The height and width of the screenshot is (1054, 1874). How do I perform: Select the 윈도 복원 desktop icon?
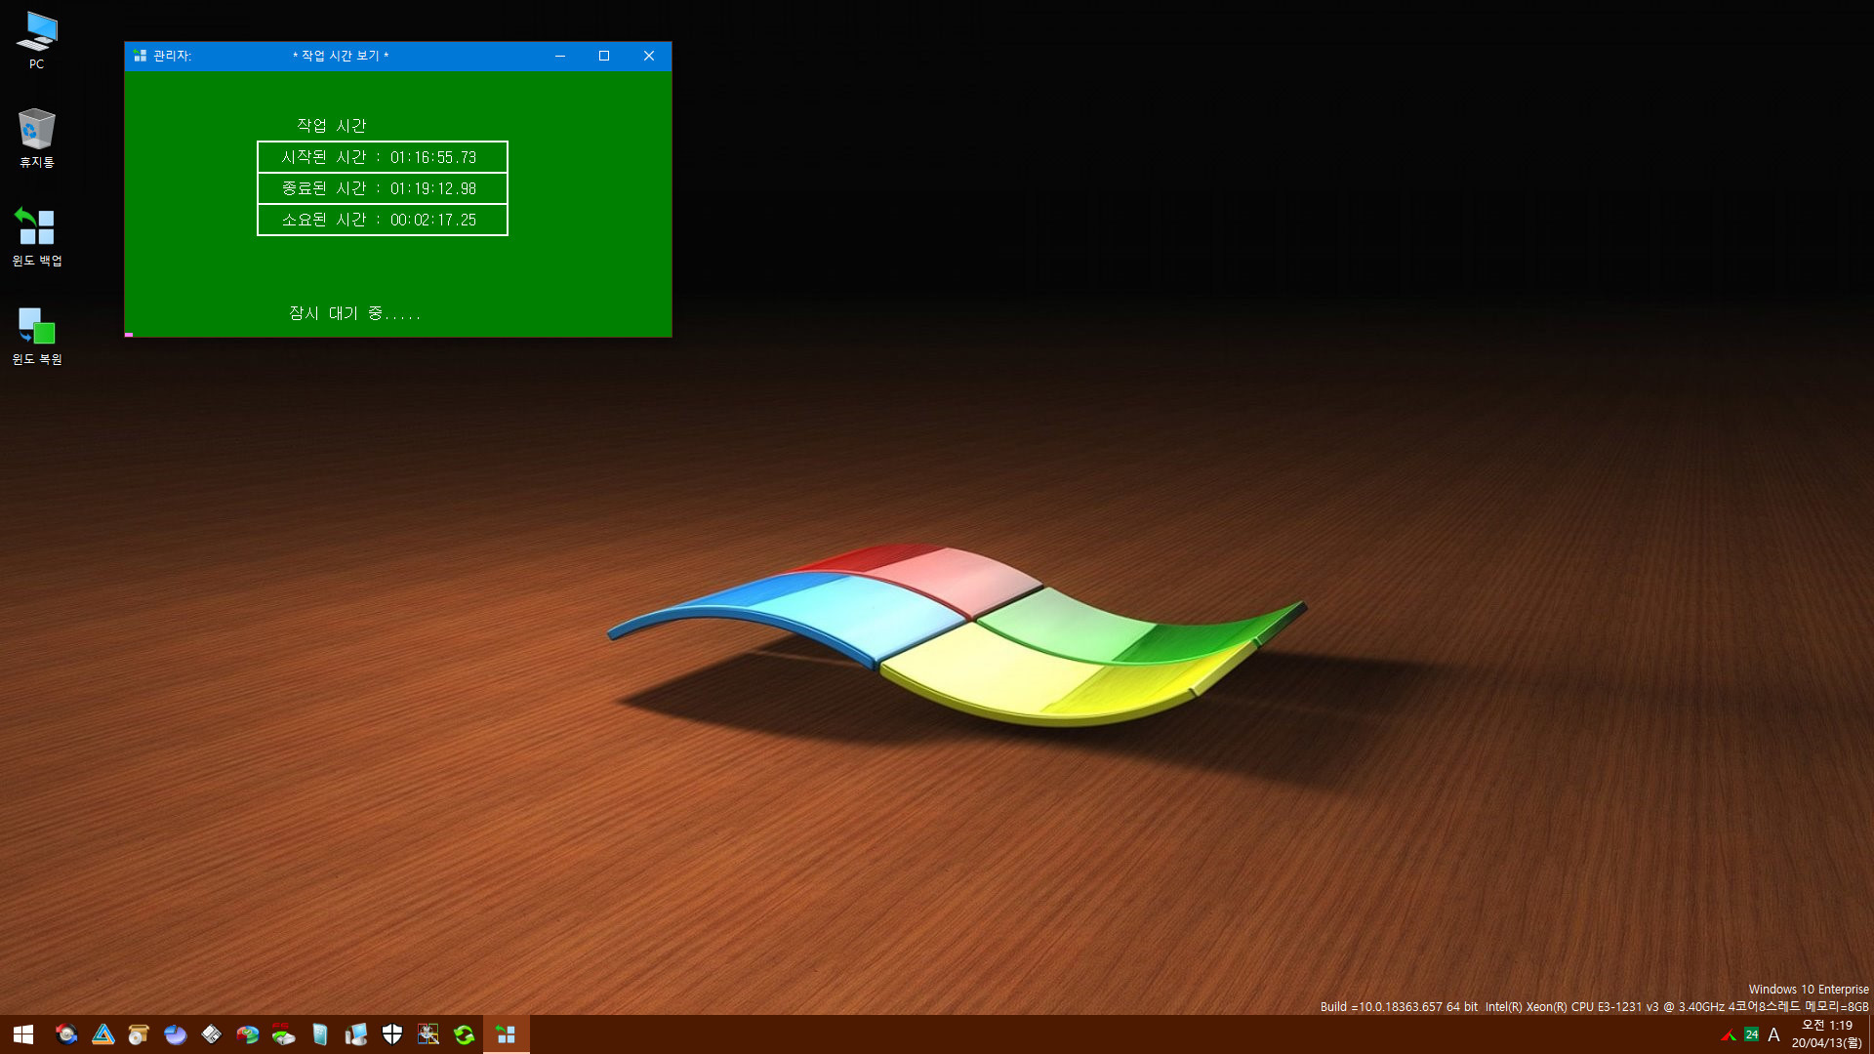[x=36, y=336]
